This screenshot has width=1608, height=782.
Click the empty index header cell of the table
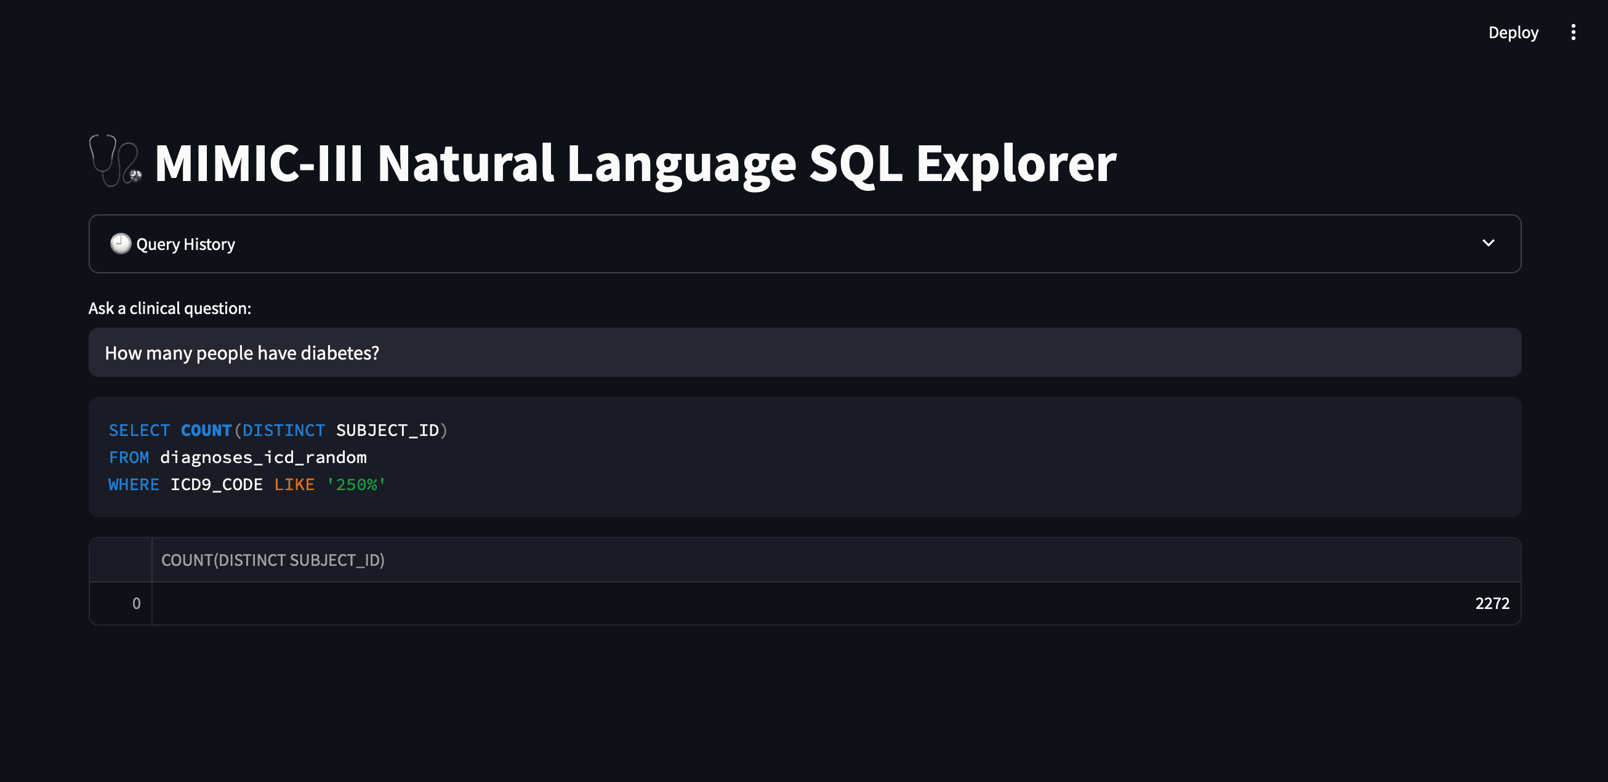[121, 560]
